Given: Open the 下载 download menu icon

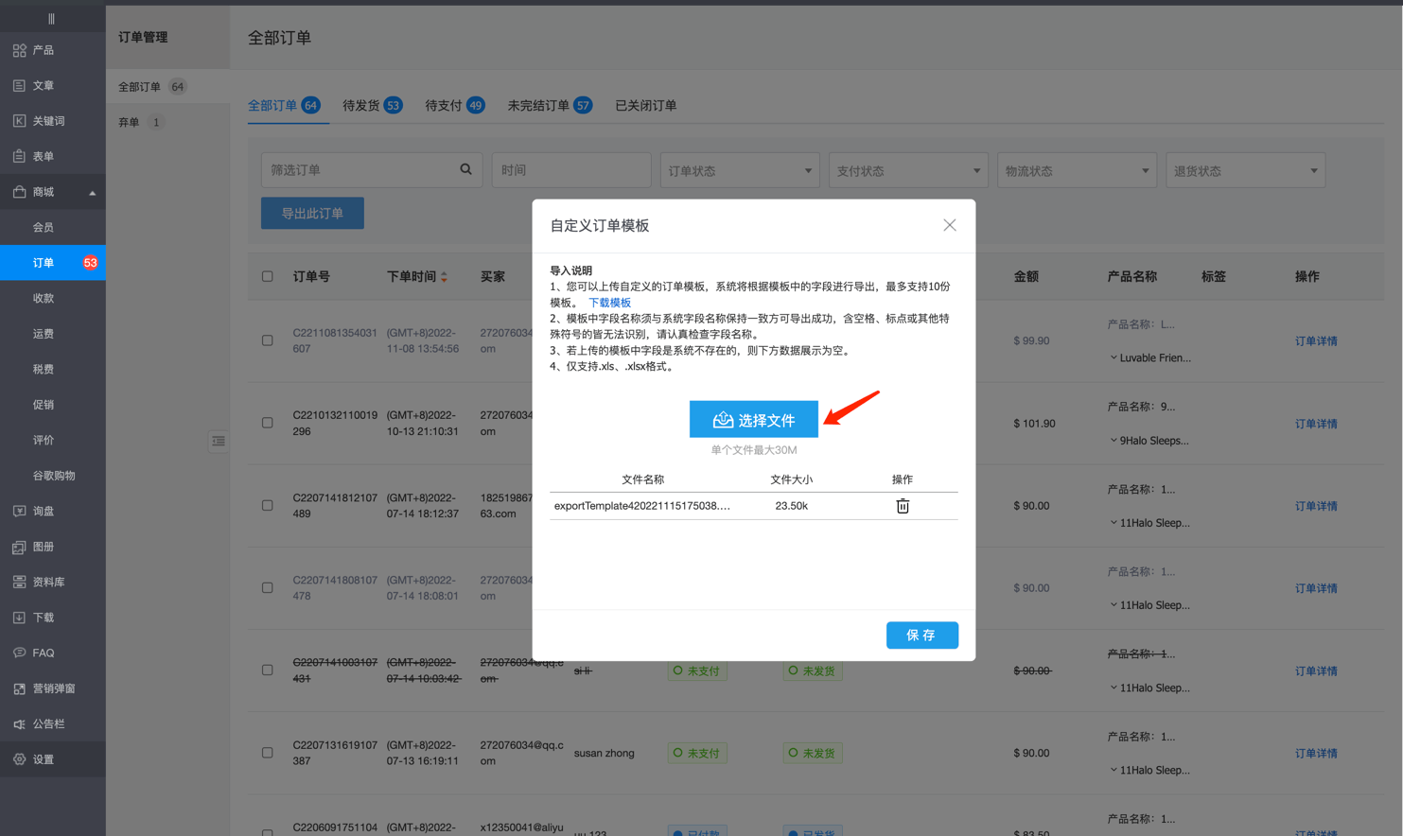Looking at the screenshot, I should point(20,618).
